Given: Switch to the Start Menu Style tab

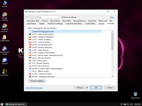Looking at the screenshot, I should 33,21.
